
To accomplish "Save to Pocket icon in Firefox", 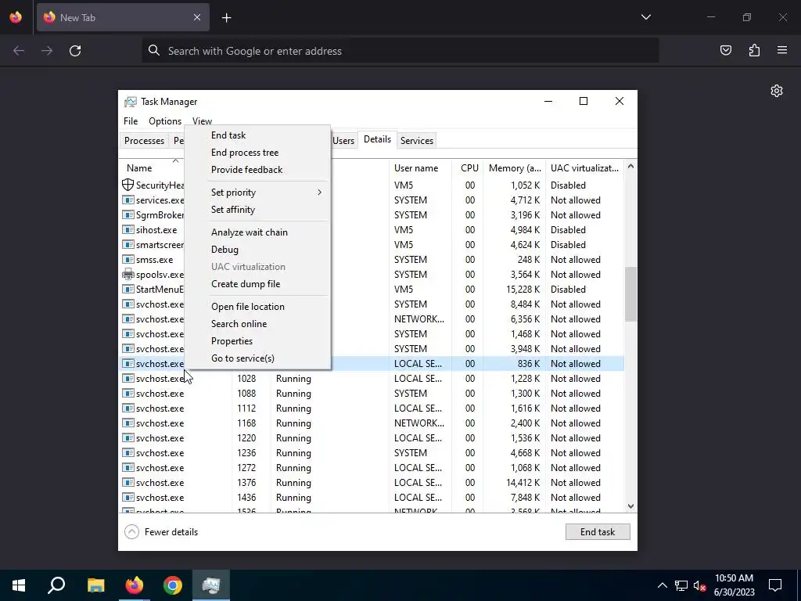I will pos(726,50).
